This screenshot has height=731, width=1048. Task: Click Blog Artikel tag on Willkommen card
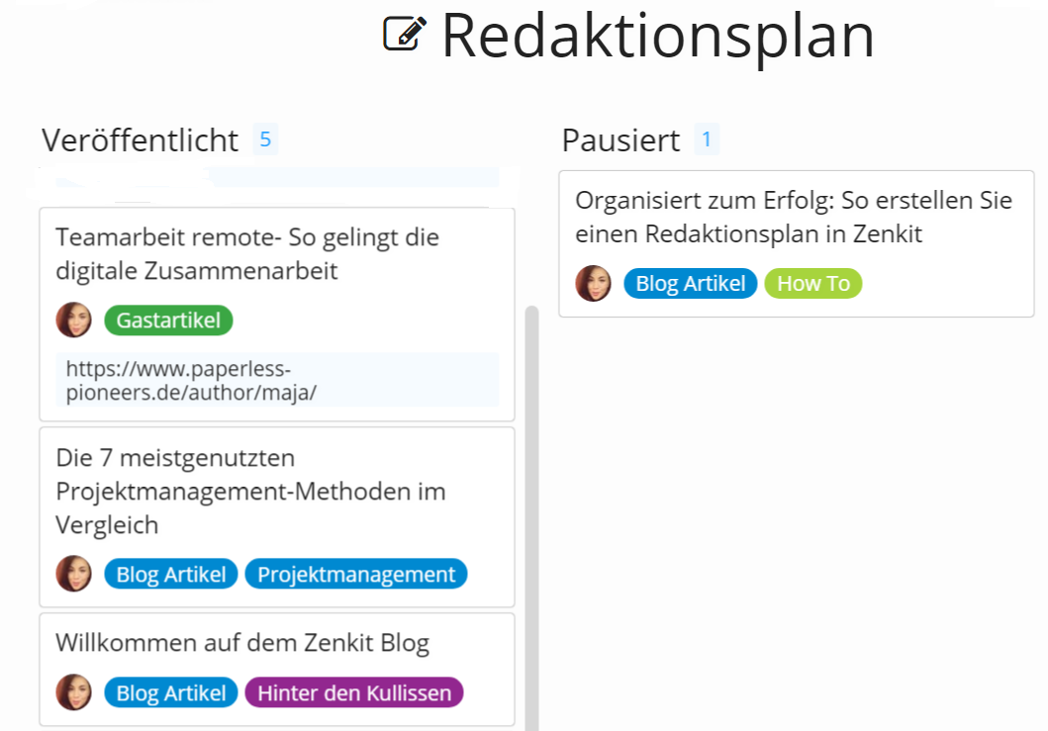point(171,692)
